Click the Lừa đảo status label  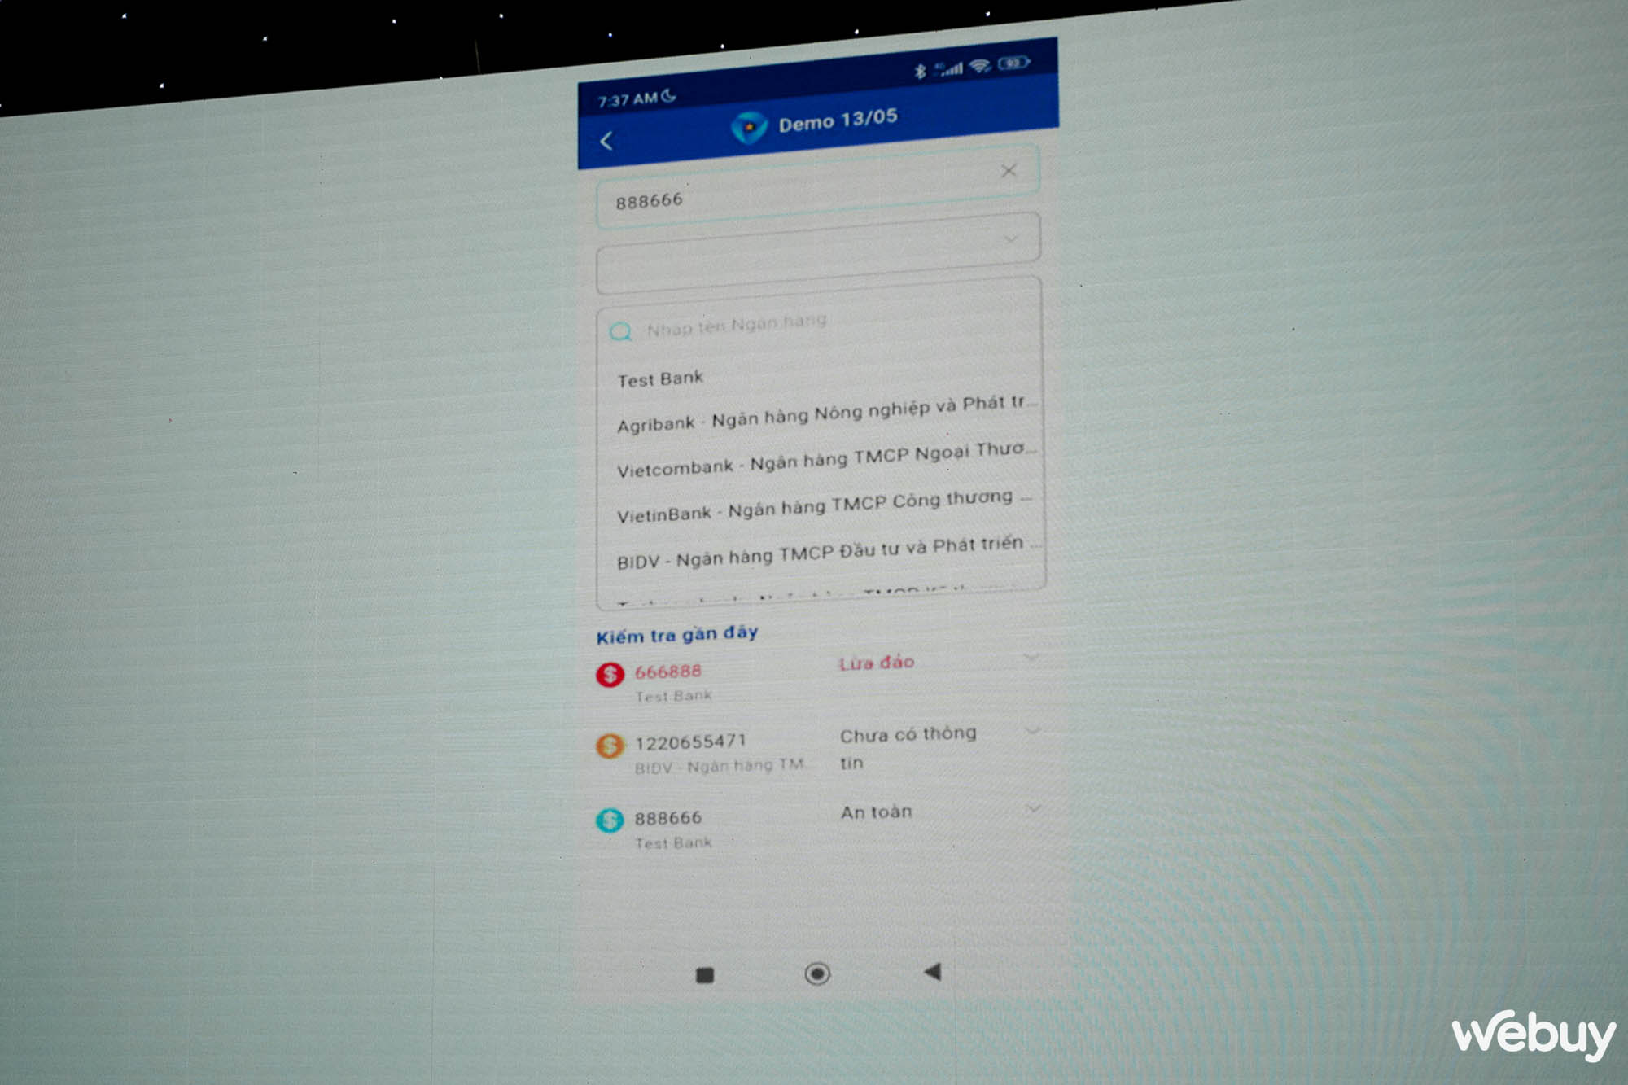[877, 663]
